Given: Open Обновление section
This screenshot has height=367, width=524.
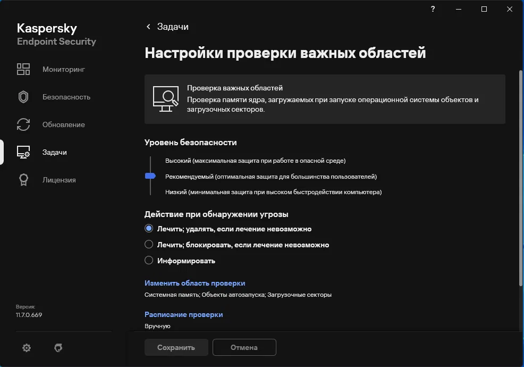Looking at the screenshot, I should 63,124.
